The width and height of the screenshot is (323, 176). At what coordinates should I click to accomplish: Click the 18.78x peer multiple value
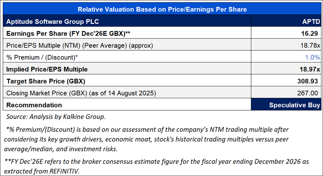pyautogui.click(x=311, y=46)
